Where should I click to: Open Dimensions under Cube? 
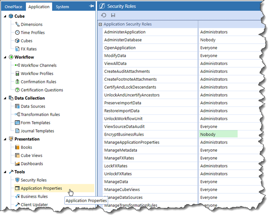(31, 24)
